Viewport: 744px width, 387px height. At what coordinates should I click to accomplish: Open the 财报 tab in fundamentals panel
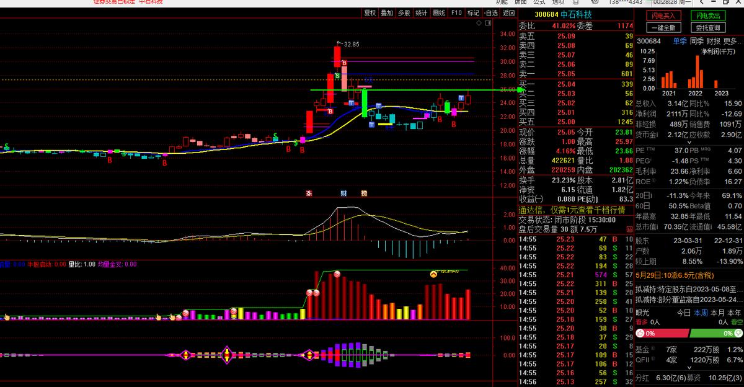(x=714, y=41)
